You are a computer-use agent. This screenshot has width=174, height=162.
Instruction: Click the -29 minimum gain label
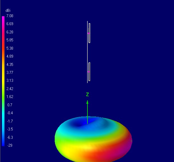(10, 145)
